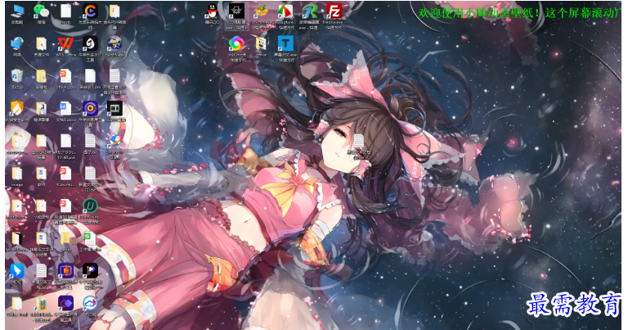Select the folder labeled image
This screenshot has height=330, width=628.
click(17, 174)
